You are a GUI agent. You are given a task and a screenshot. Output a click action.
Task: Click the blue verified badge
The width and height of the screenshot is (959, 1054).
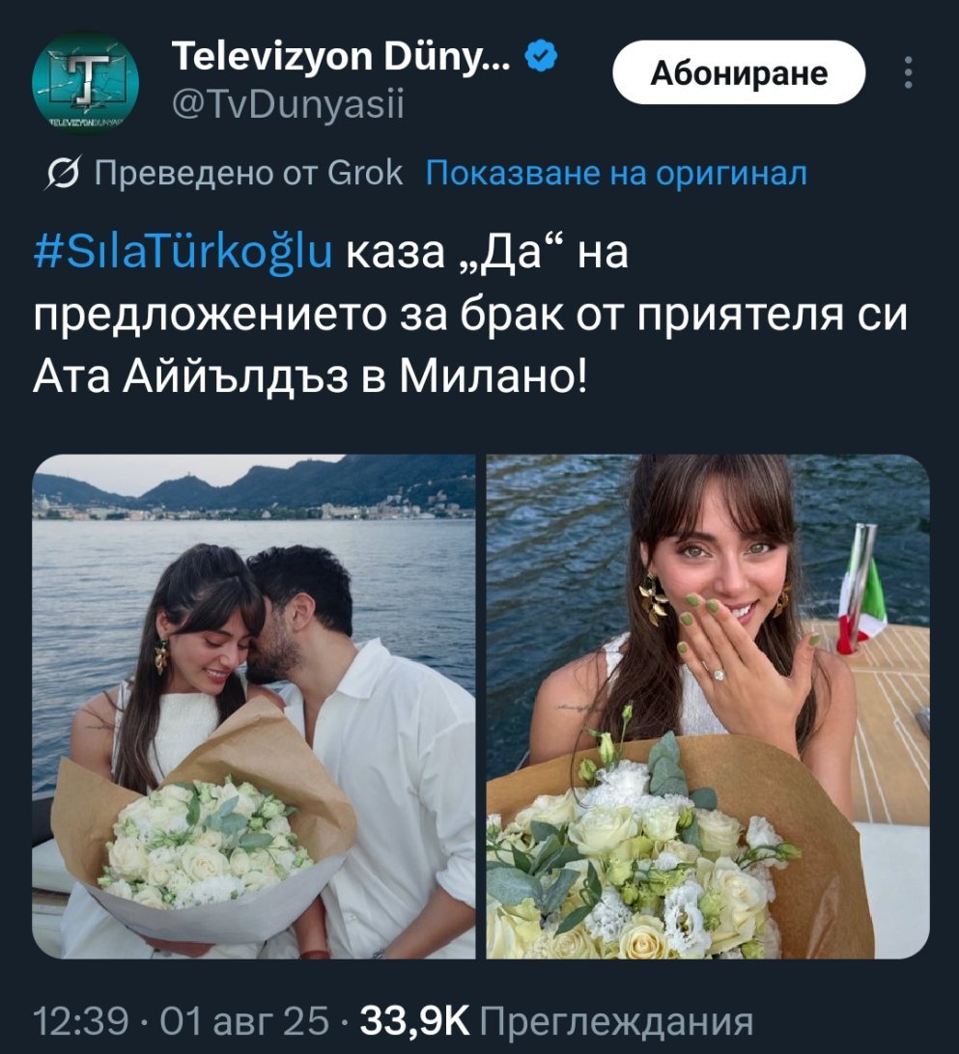click(541, 55)
